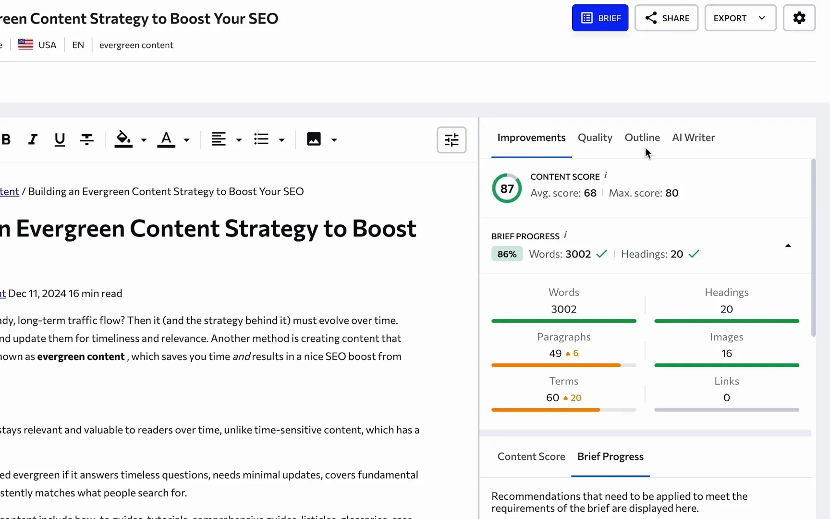Click the SHARE button

pos(666,18)
